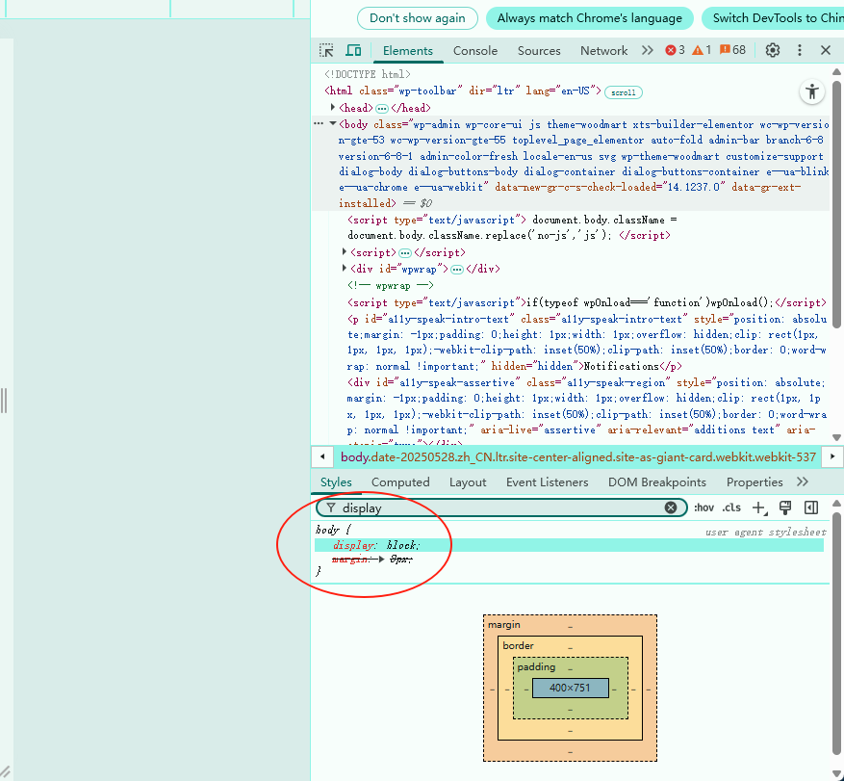Open the DevTools three-dot menu

(x=799, y=50)
